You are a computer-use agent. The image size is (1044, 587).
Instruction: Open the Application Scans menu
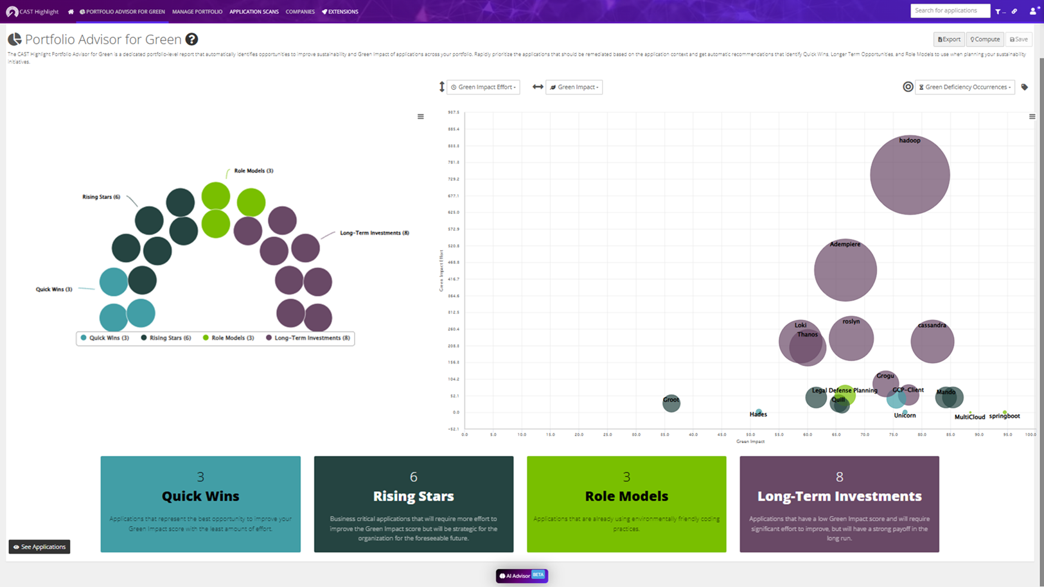(x=254, y=12)
